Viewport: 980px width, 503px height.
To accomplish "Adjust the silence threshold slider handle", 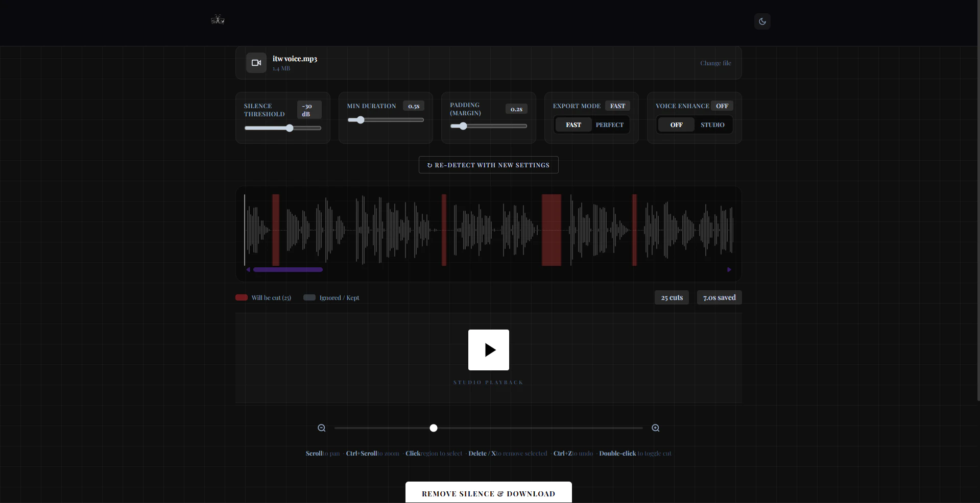I will click(x=290, y=128).
